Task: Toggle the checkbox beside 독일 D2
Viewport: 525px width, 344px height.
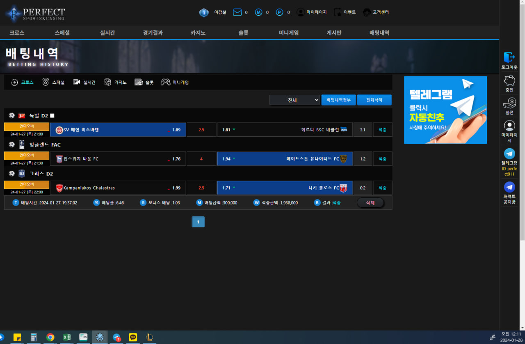Action: (52, 115)
